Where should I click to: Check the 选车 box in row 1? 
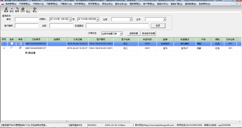(x=12, y=44)
